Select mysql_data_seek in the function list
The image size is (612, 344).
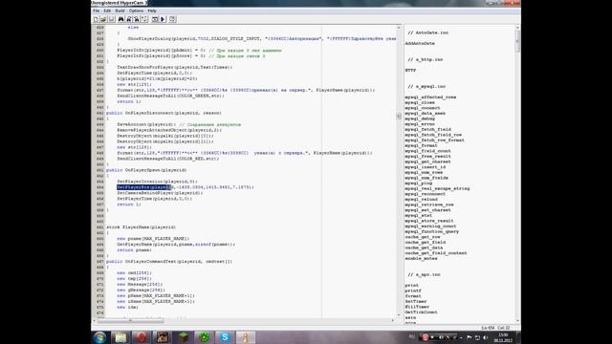[x=425, y=113]
